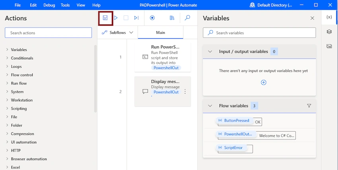Collapse the Input / output variables section
The image size is (338, 170).
pyautogui.click(x=210, y=52)
